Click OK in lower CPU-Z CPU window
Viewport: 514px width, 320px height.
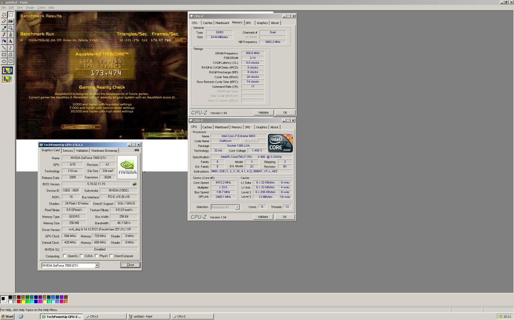click(284, 217)
